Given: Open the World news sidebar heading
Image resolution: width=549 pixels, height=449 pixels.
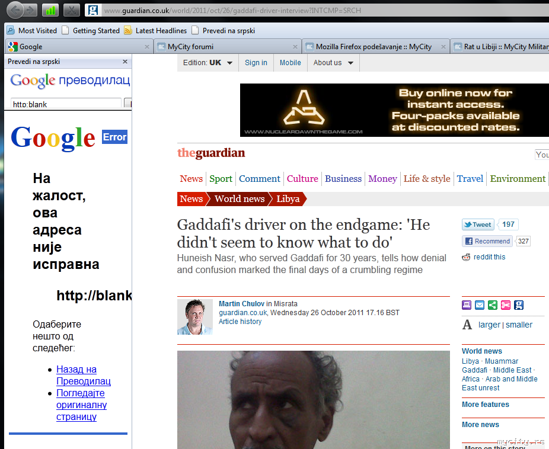Looking at the screenshot, I should point(482,351).
